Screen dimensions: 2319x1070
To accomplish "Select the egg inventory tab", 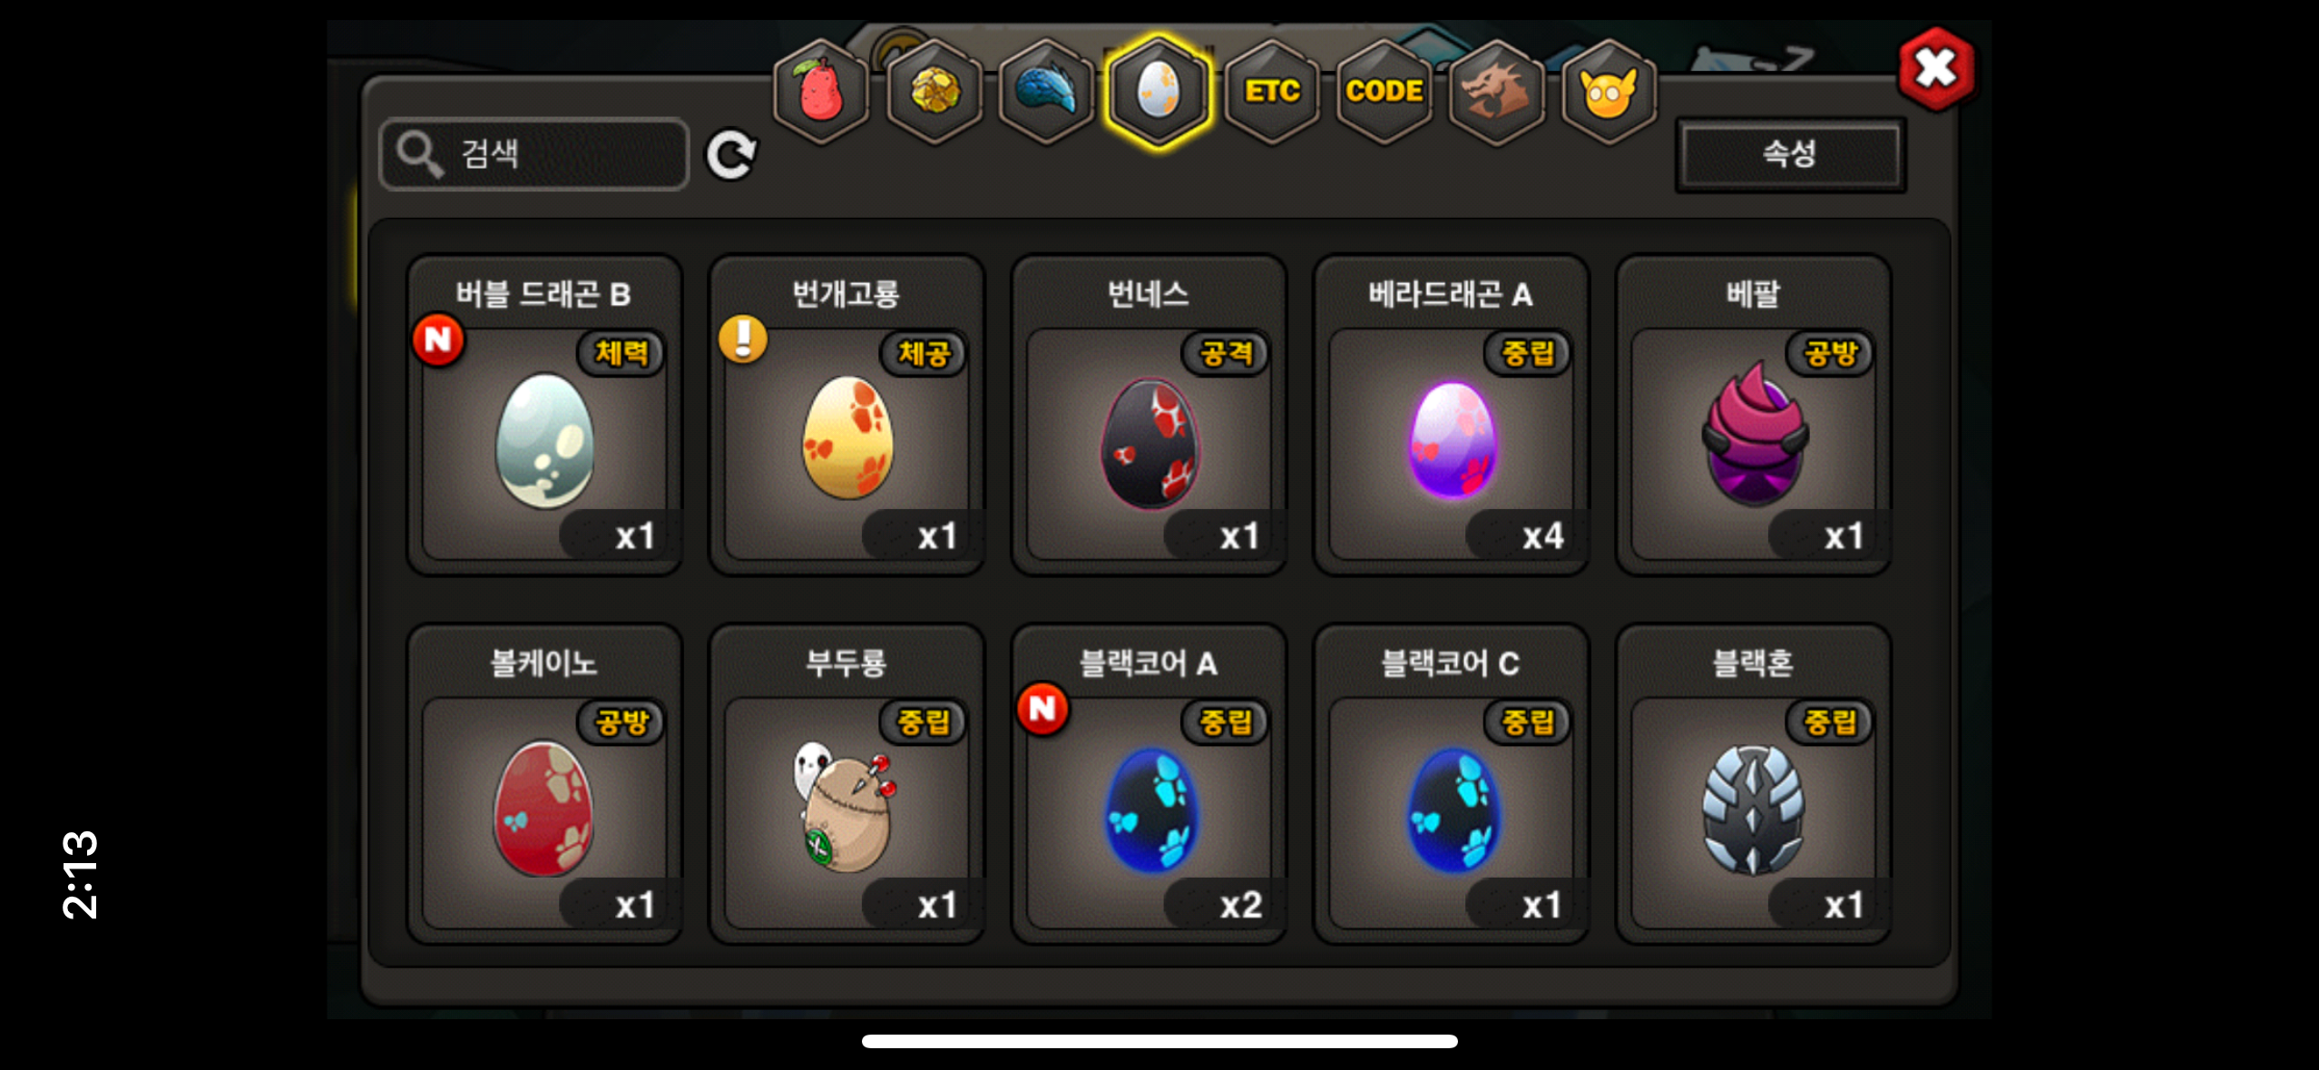I will [x=1159, y=91].
